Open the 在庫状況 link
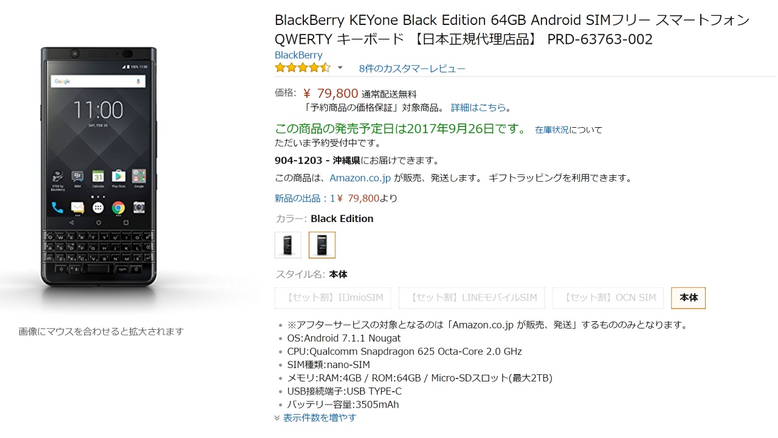The width and height of the screenshot is (778, 438). click(552, 130)
